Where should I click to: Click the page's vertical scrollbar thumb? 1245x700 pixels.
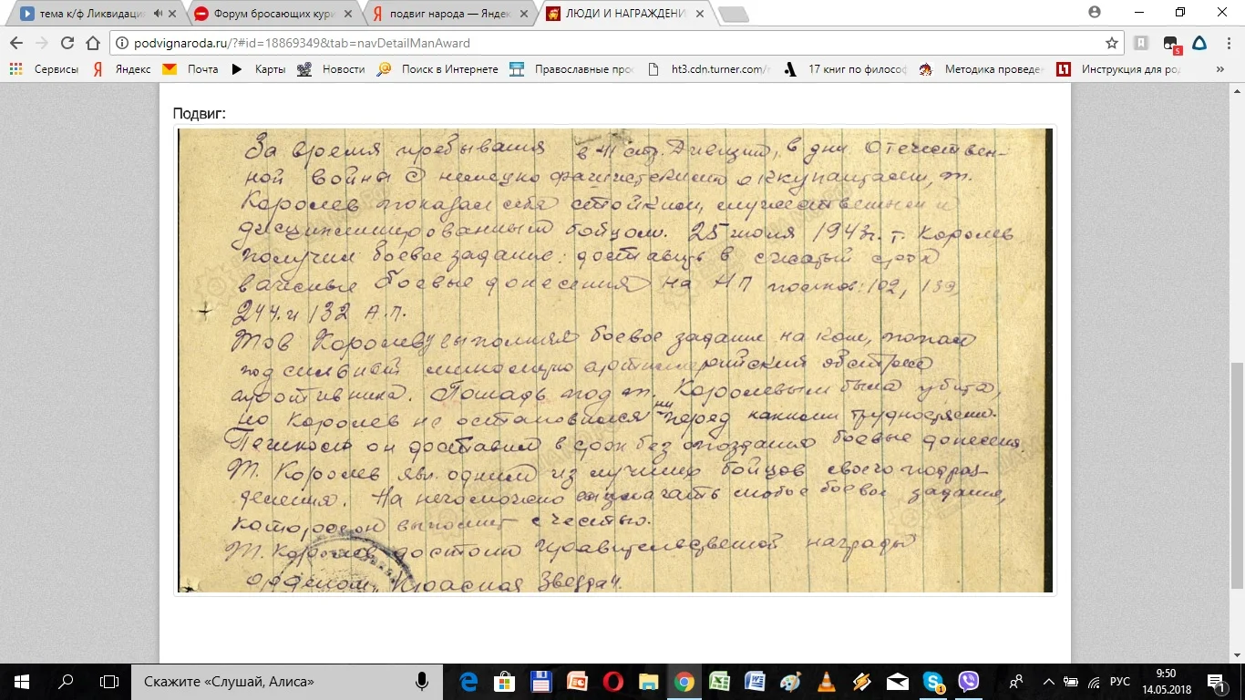tap(1237, 476)
